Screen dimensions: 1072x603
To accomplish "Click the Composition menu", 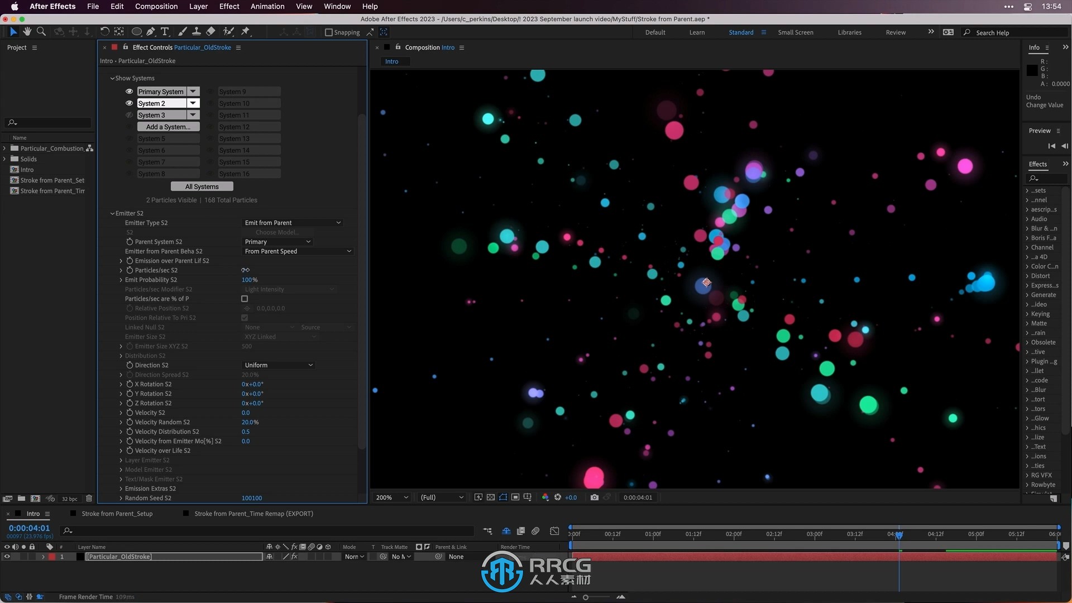I will 156,6.
